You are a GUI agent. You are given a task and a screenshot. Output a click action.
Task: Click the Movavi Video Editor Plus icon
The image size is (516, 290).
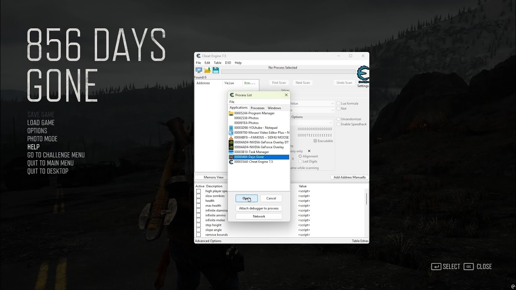tap(231, 133)
